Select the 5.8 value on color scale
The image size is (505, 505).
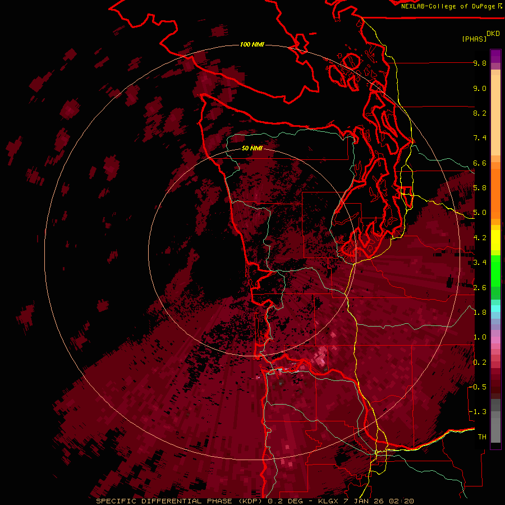pyautogui.click(x=480, y=188)
